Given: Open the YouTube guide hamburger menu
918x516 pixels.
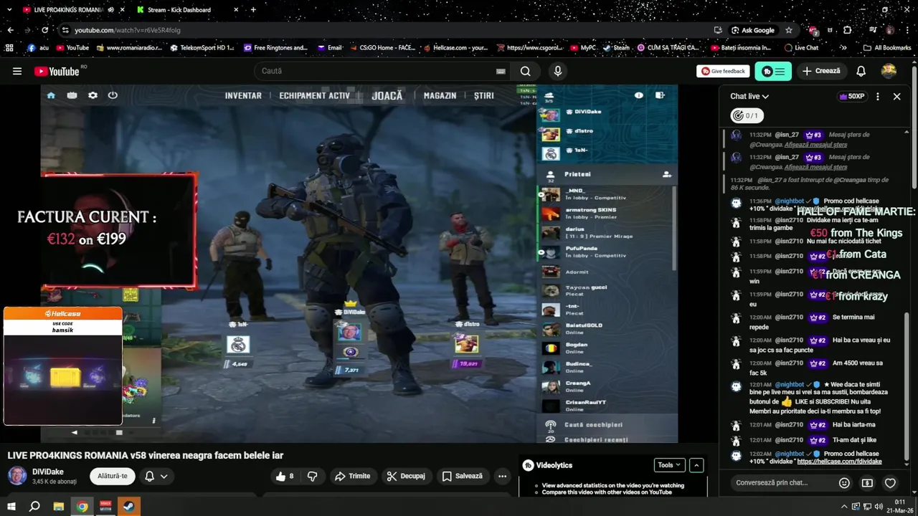Looking at the screenshot, I should tap(17, 71).
